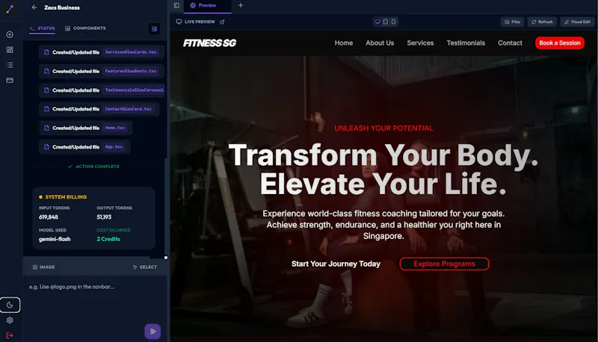Click the Home.tsx file name
The height and width of the screenshot is (342, 598).
point(115,128)
